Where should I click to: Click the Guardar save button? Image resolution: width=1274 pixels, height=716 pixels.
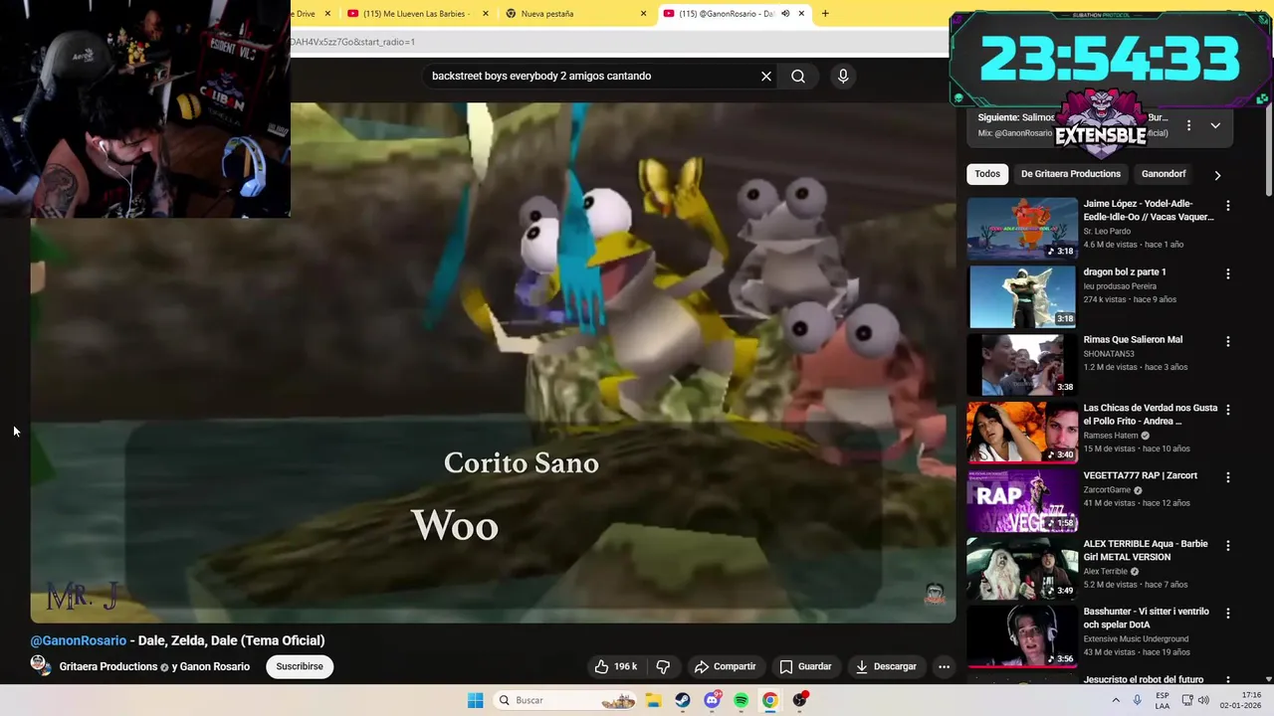[805, 666]
